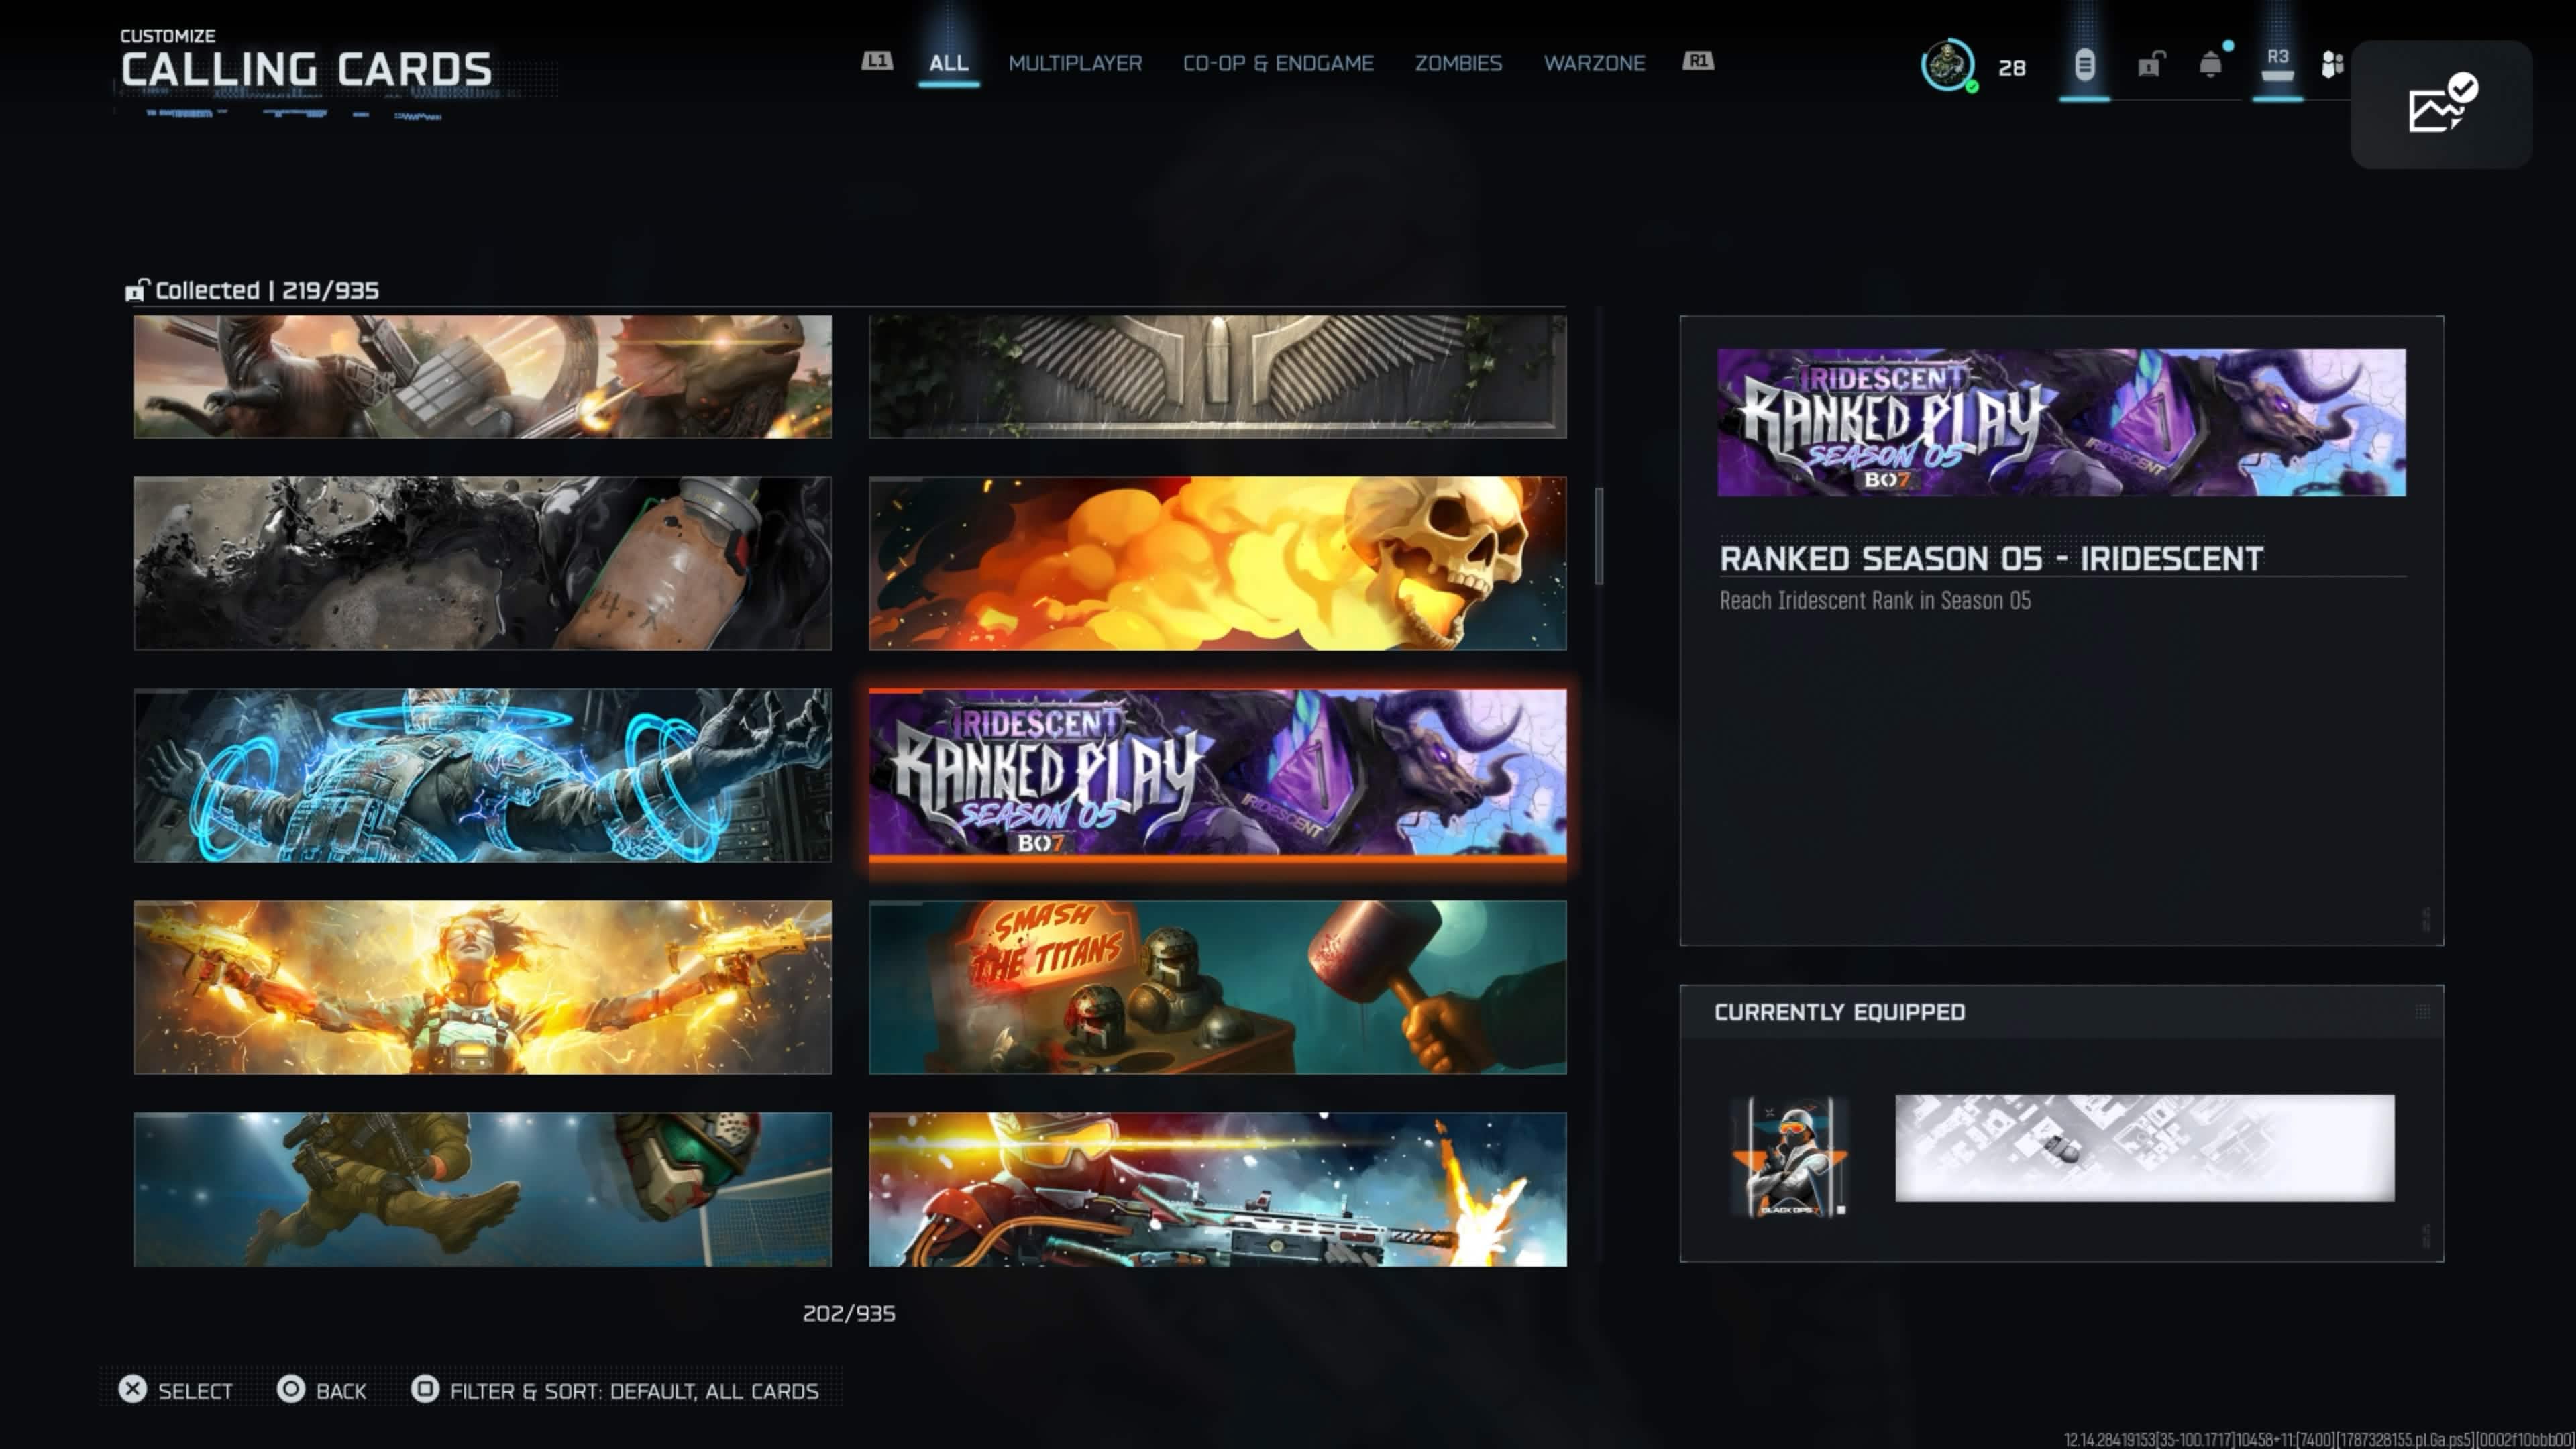Click the player level 28 number
This screenshot has width=2576, height=1449.
pyautogui.click(x=2012, y=68)
